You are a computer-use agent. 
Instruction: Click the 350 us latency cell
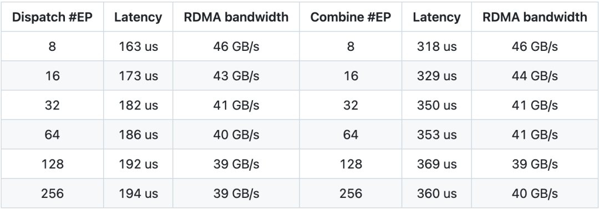pos(436,105)
